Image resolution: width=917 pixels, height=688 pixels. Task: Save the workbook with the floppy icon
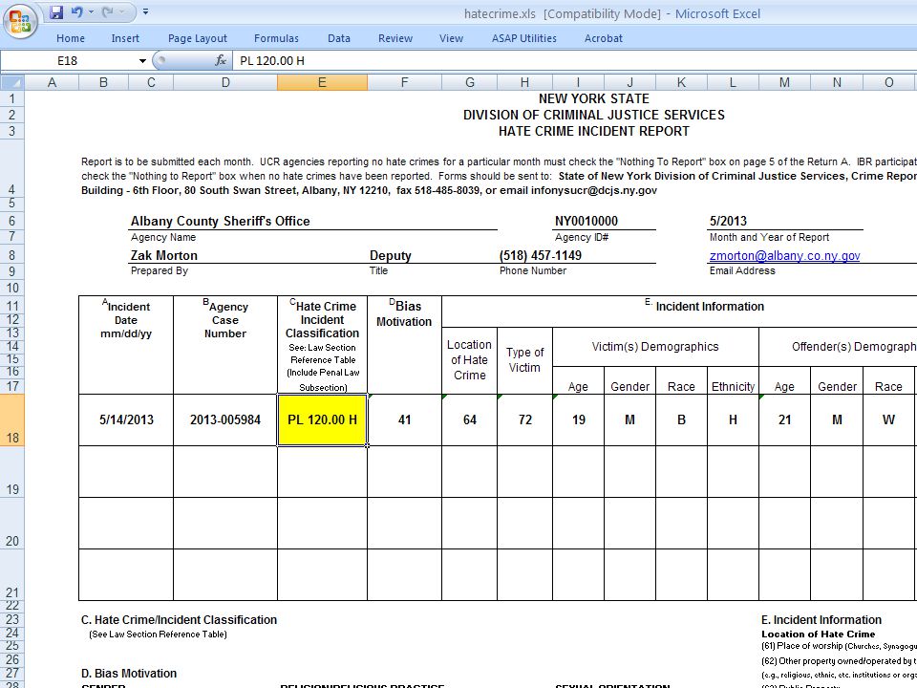[x=56, y=12]
